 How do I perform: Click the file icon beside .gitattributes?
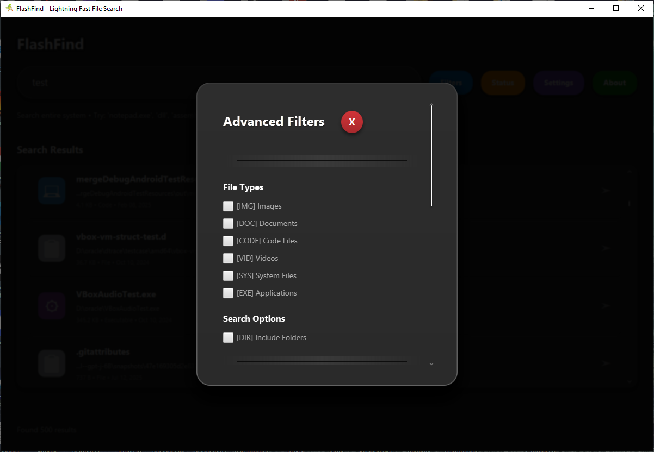[x=52, y=363]
